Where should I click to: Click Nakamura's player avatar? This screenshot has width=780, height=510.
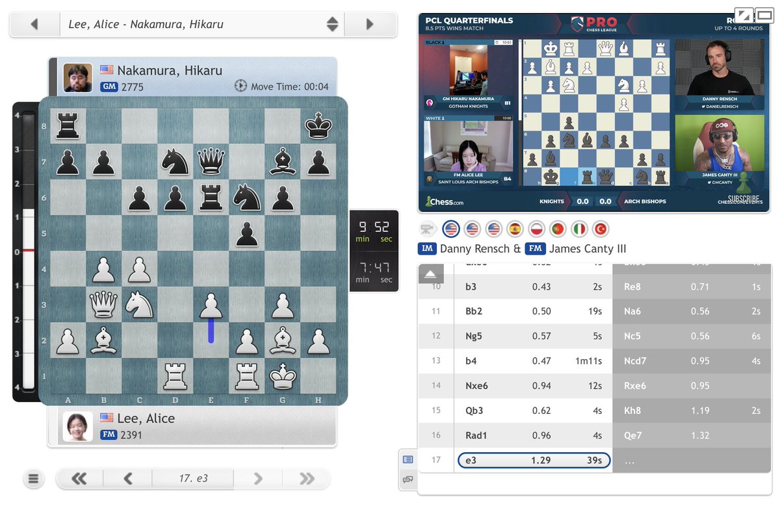click(x=77, y=78)
